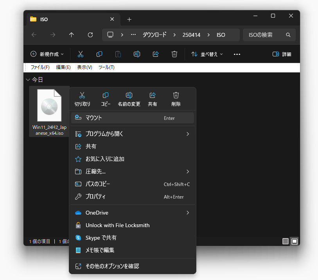Click 共有 in the context menu top row
318x280 pixels.
point(152,99)
